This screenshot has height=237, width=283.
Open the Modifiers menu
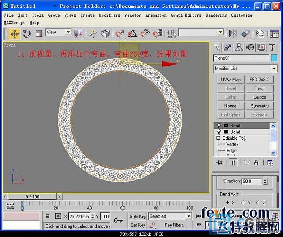(109, 15)
